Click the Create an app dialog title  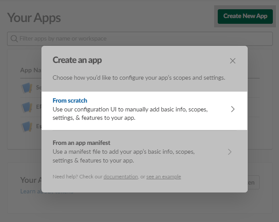coord(77,60)
